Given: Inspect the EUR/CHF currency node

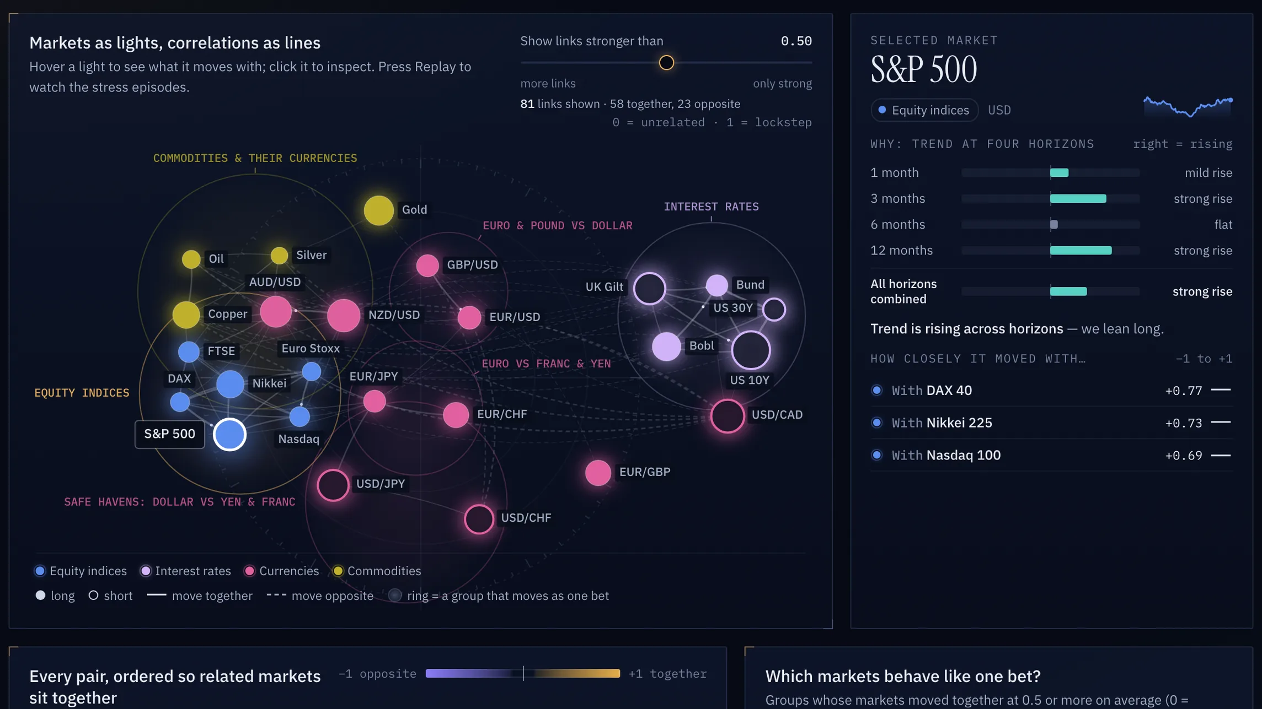Looking at the screenshot, I should point(456,415).
